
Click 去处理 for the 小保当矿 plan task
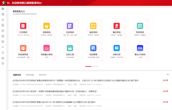(165, 91)
